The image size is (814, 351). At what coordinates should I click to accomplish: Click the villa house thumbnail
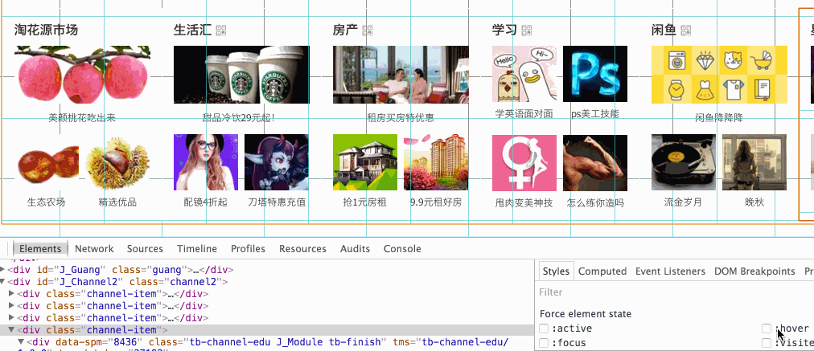tap(365, 163)
